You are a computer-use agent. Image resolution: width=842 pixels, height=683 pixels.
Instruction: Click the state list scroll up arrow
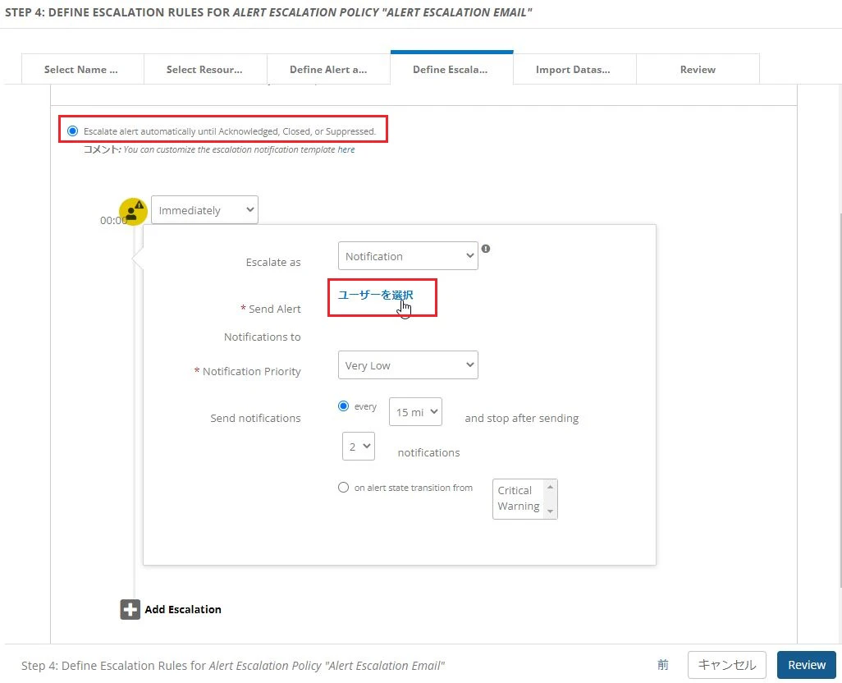[x=550, y=487]
